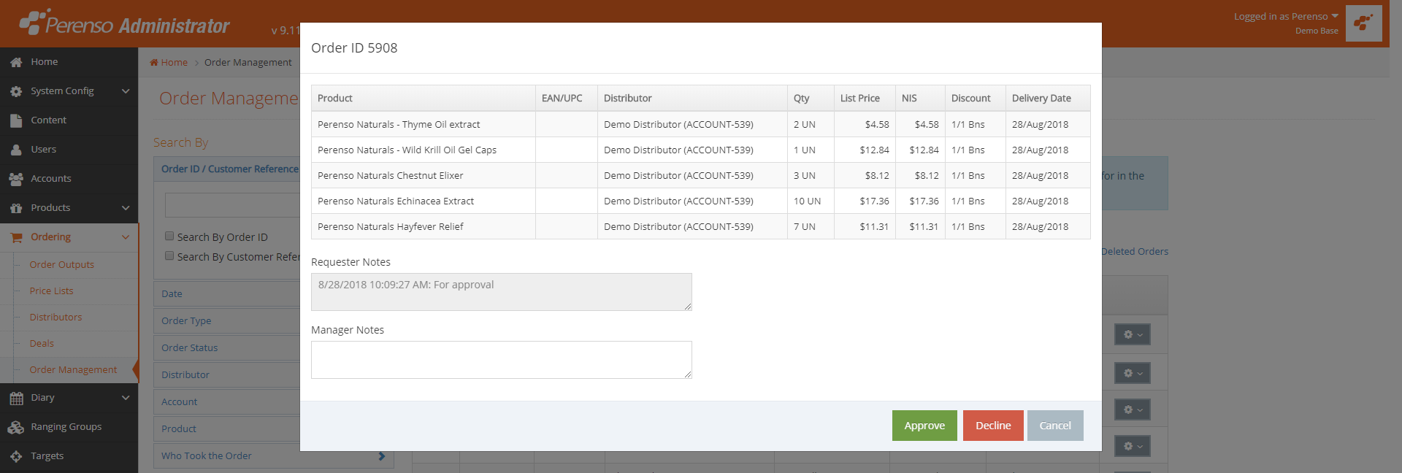Click the EAN/UPC column header
The height and width of the screenshot is (473, 1402).
[x=567, y=99]
